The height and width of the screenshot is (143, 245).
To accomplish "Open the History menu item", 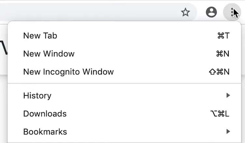I will click(37, 96).
